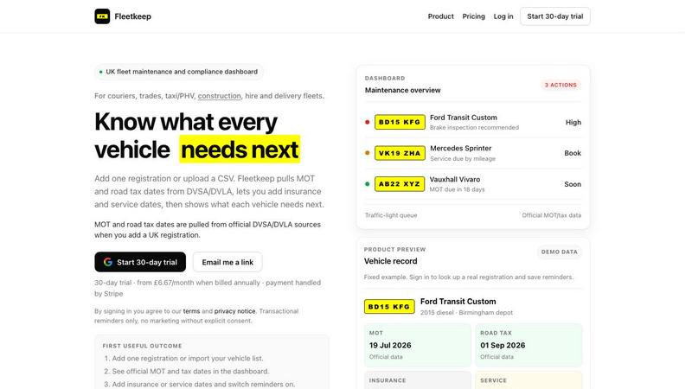Open the Ford Transit Custom row in Maintenance overview
The image size is (692, 389).
coord(472,122)
